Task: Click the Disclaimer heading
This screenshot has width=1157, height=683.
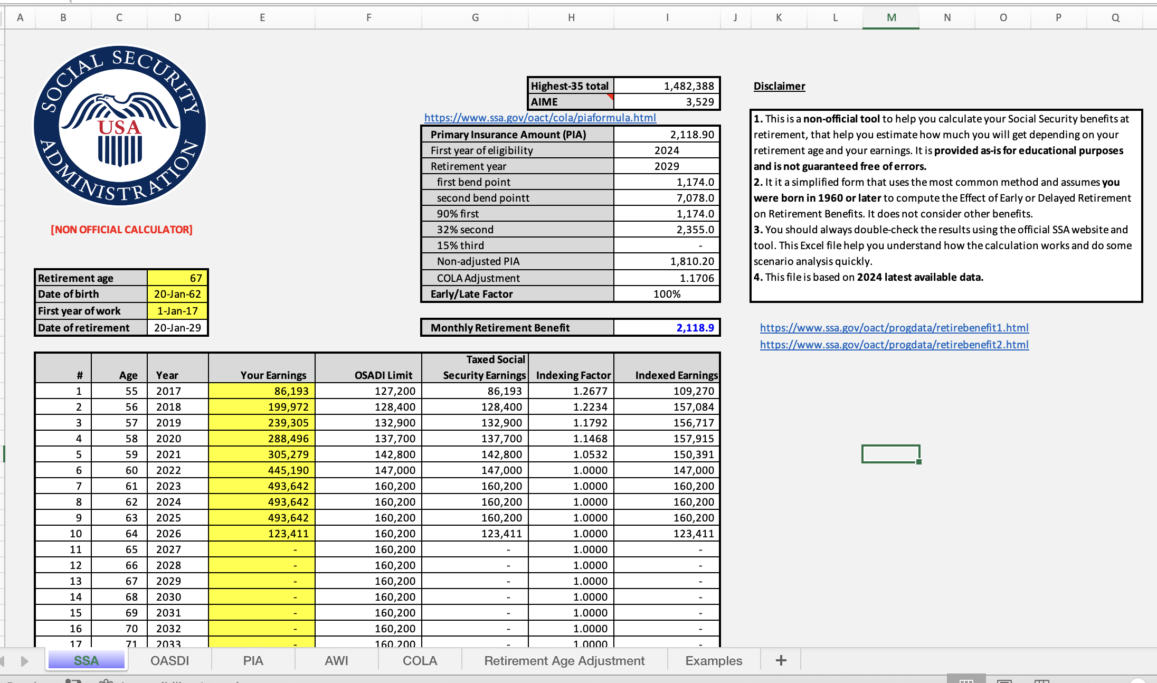Action: pyautogui.click(x=779, y=86)
